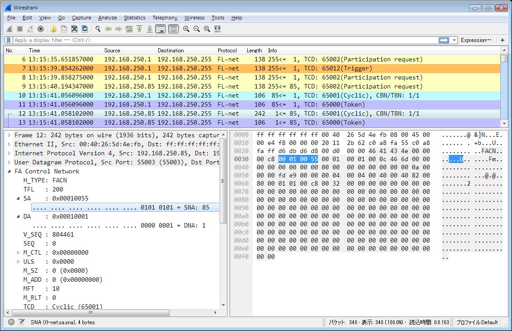Open the Statistics menu
The width and height of the screenshot is (512, 331).
134,18
